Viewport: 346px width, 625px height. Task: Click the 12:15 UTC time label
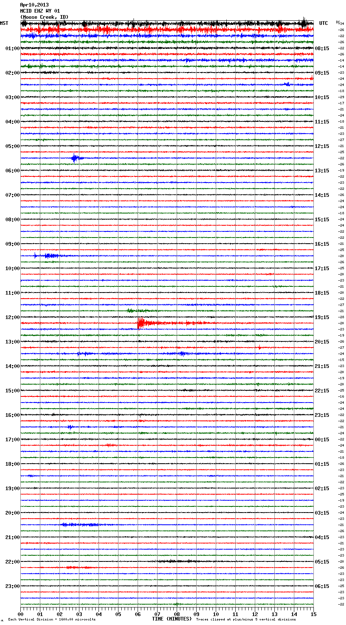click(322, 146)
